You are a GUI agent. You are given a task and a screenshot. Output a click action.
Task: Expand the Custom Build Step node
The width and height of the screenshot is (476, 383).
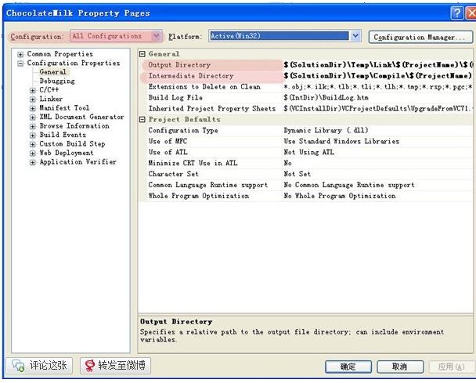33,144
